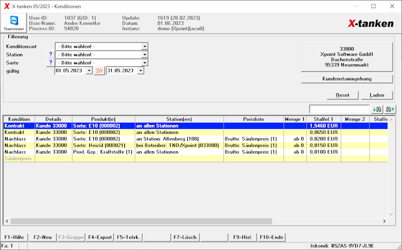
Task: Select row with station Altenberg (108)
Action: click(x=196, y=139)
